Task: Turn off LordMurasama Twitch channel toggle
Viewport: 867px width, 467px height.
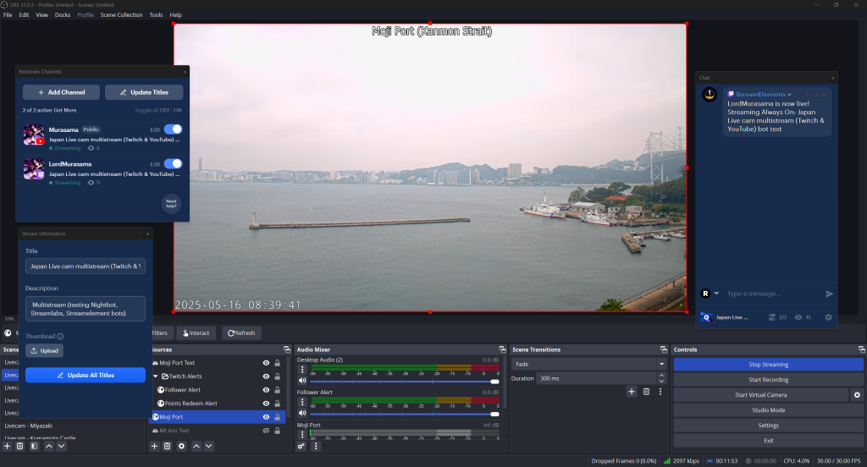Action: [173, 163]
